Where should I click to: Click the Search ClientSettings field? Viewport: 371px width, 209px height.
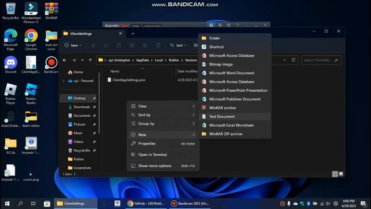coord(321,60)
